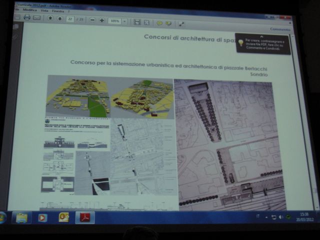
Task: Click the read mode expand icon
Action: (x=181, y=24)
